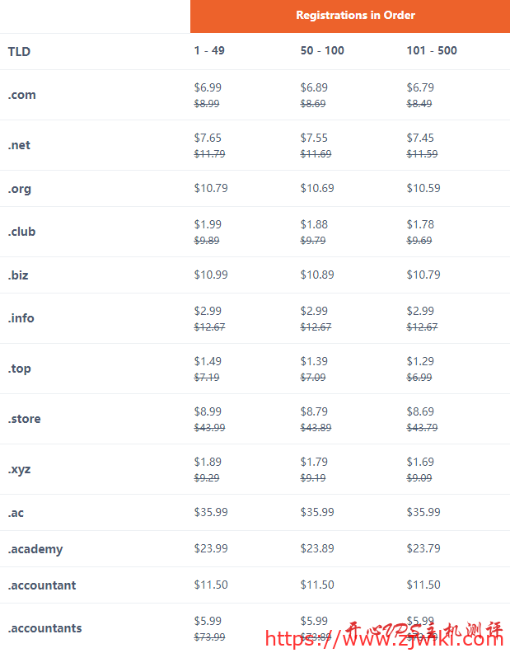Click the $6.99 price for .com

(x=208, y=87)
